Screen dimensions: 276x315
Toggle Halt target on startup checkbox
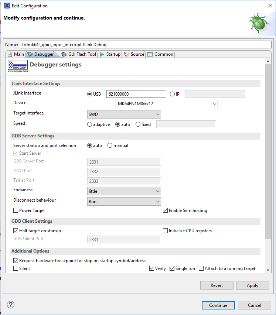click(16, 231)
